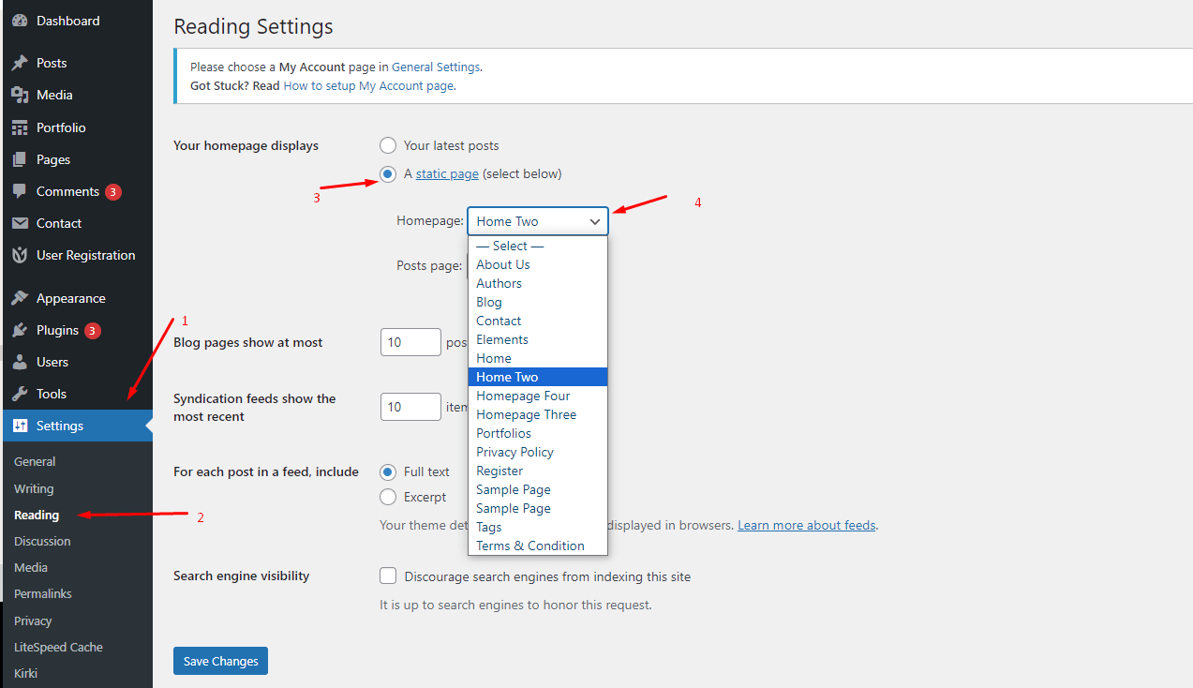Click the Users person icon
The image size is (1193, 688).
[20, 362]
